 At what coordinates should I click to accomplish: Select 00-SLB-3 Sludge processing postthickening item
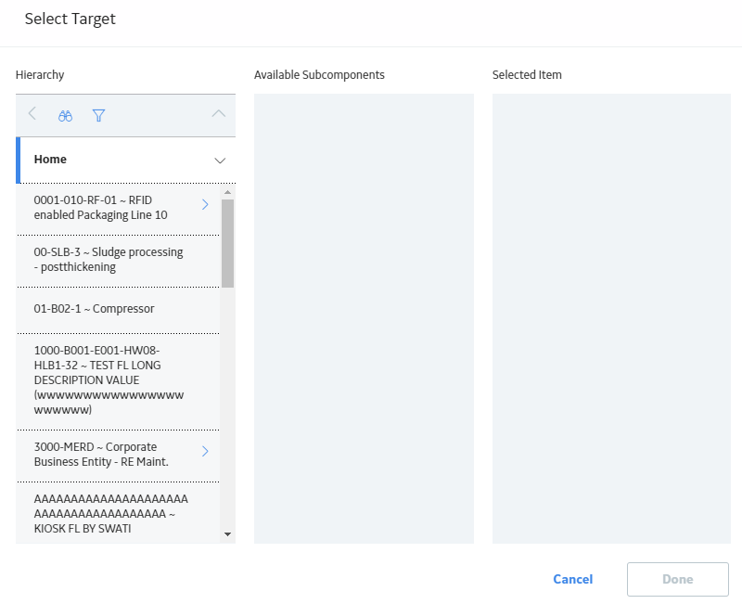pyautogui.click(x=119, y=261)
